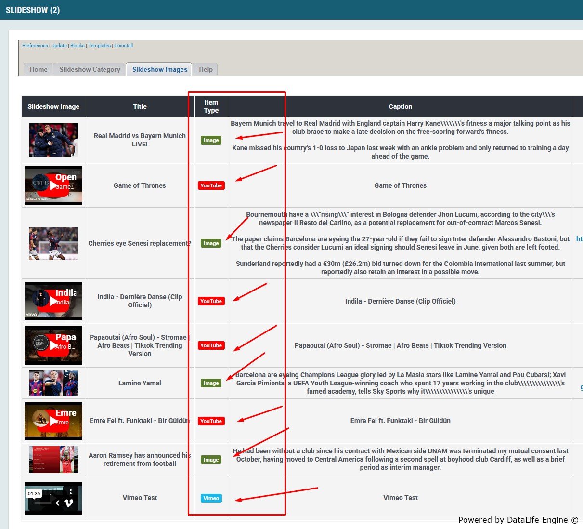The width and height of the screenshot is (583, 529).
Task: Click the blue Vimeo type badge
Action: point(211,498)
